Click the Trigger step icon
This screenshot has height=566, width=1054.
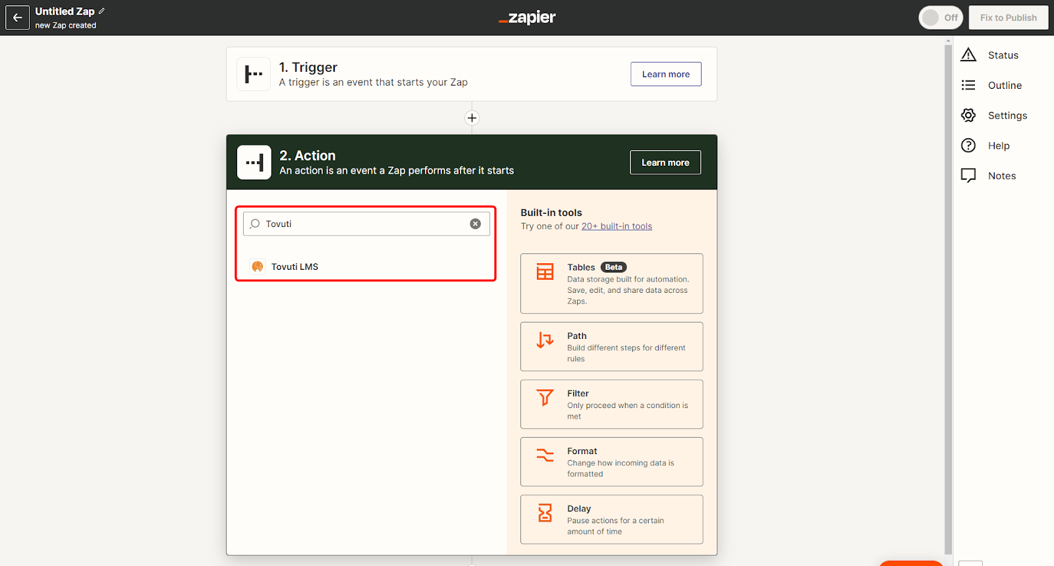click(254, 74)
